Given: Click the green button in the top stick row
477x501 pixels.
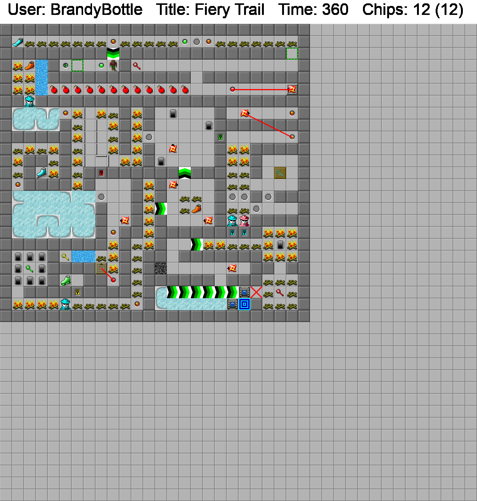Looking at the screenshot, I should 185,42.
